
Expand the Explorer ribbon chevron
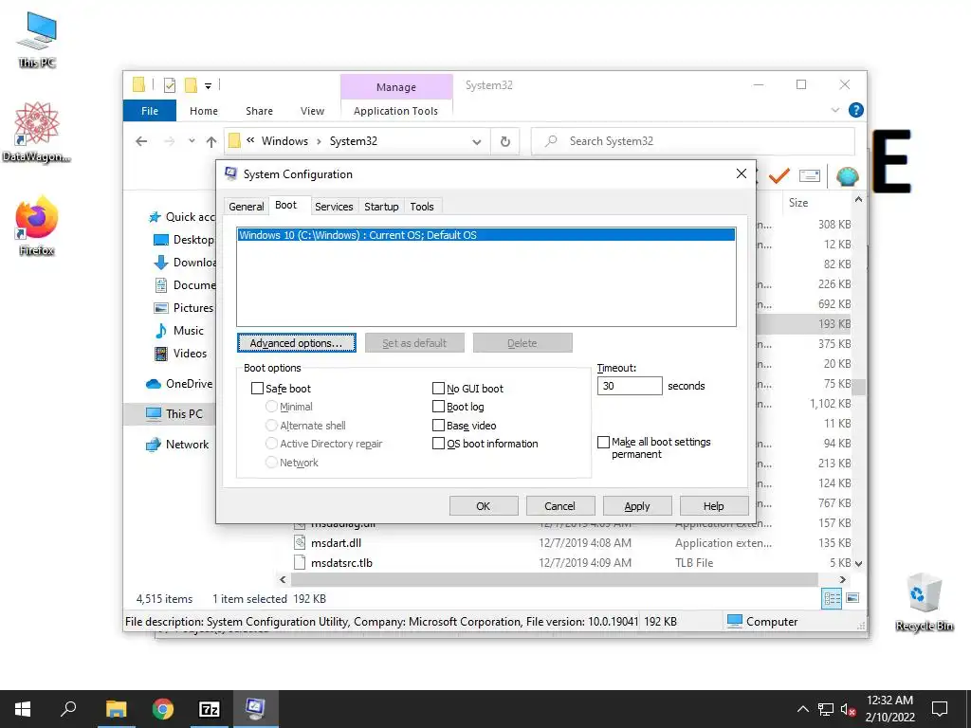(835, 110)
